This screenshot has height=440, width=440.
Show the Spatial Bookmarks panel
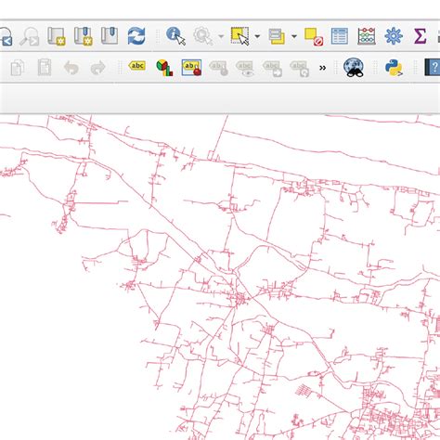tap(110, 35)
